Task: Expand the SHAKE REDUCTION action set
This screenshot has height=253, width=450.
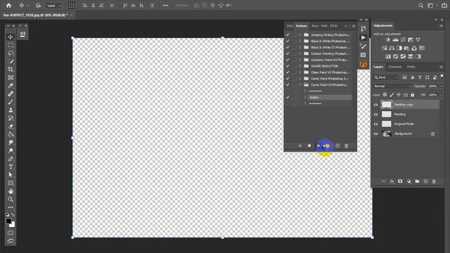Action: (x=300, y=66)
